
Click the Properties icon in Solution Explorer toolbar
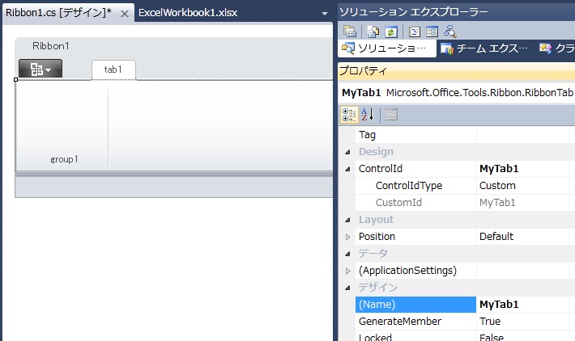(x=350, y=32)
